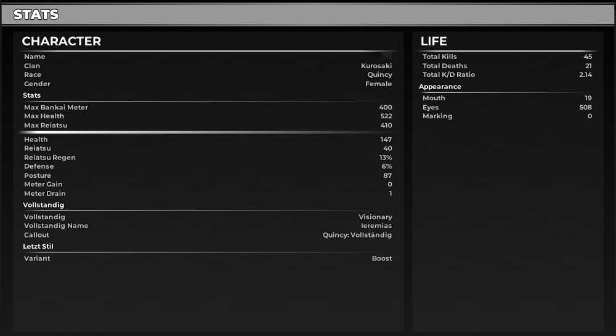Viewport: 616px width, 336px height.
Task: Select the Posture value 87
Action: [x=387, y=175]
